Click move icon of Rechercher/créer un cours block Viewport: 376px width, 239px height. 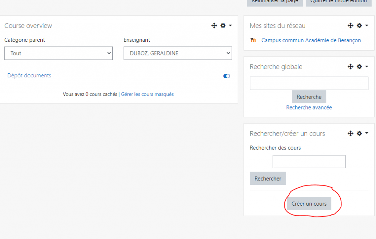(351, 133)
